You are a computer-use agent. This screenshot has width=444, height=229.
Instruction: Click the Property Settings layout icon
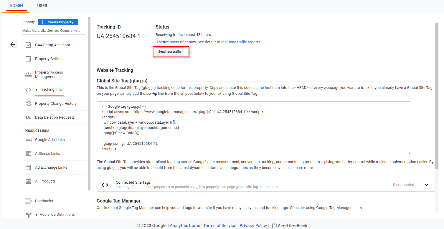point(28,59)
